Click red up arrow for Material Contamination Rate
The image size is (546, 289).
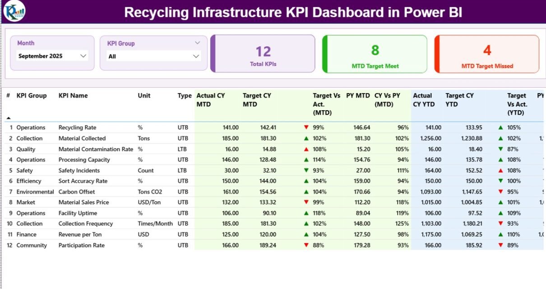[x=306, y=149]
